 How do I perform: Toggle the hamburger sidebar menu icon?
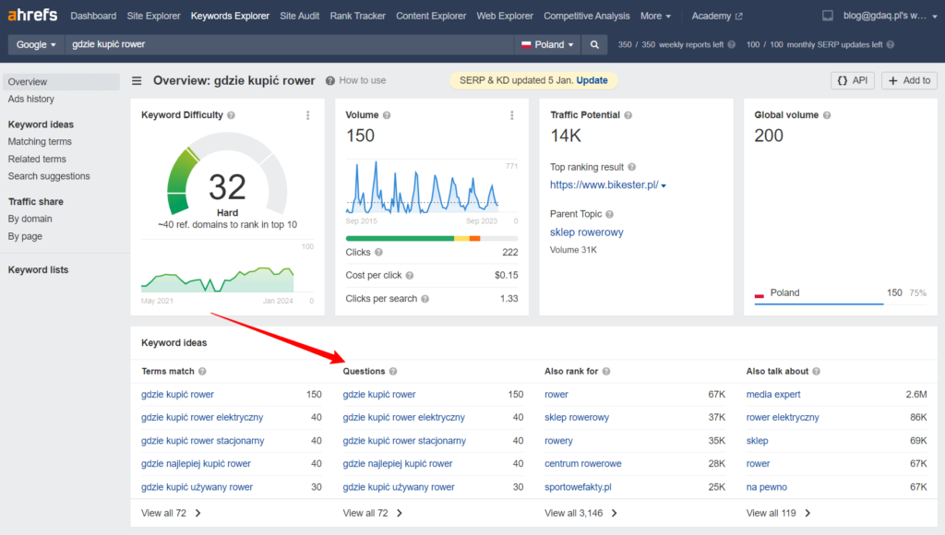coord(137,80)
